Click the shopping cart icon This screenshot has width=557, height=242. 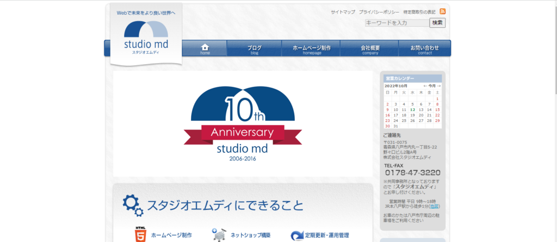(x=219, y=234)
